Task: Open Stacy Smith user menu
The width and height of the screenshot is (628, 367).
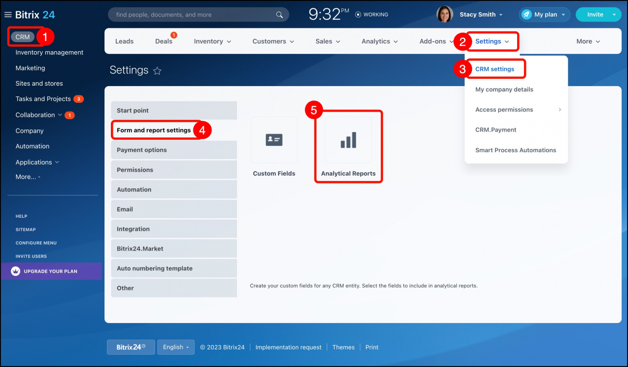Action: click(481, 15)
